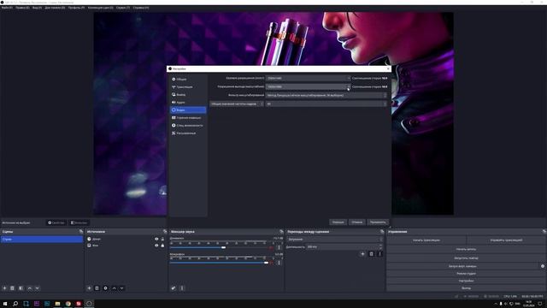Image resolution: width=547 pixels, height=308 pixels.
Task: Undock the Sources panel via its header icon
Action: [x=165, y=232]
